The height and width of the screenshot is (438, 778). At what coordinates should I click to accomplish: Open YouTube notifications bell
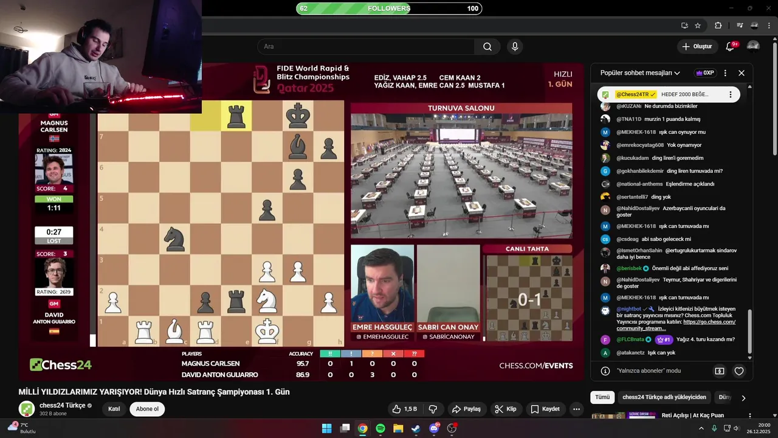point(731,47)
